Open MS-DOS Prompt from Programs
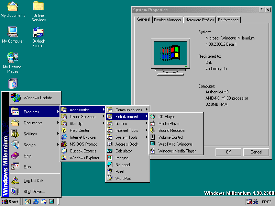This screenshot has height=206, width=275. [x=83, y=144]
